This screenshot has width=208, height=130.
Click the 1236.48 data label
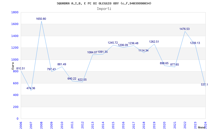(133, 43)
